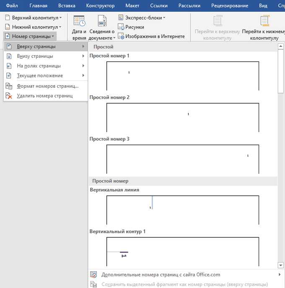Click the Office.com additional page numbers icon
Screen dimensions: 285x288
[x=93, y=275]
